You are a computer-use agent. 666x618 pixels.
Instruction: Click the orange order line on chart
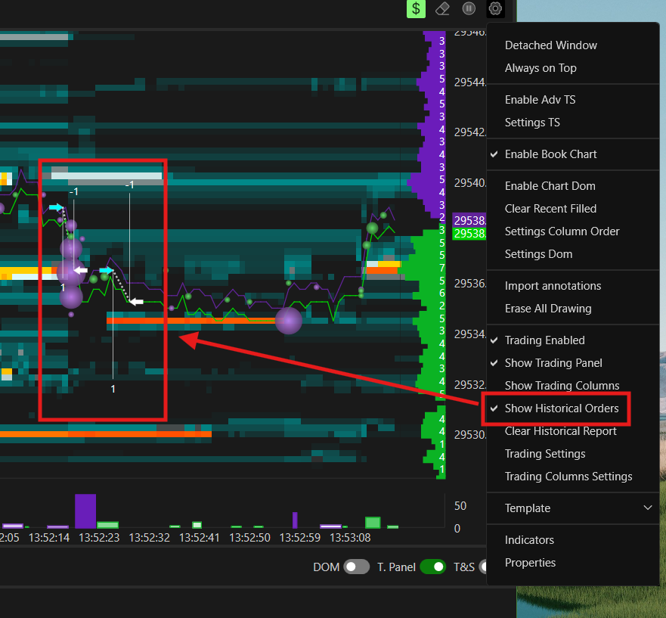(x=191, y=321)
